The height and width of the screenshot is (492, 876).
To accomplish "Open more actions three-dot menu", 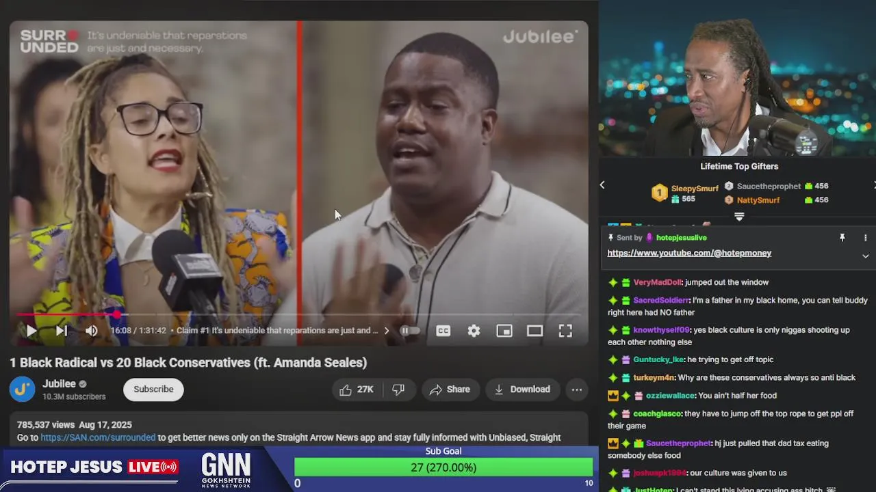I will [x=577, y=389].
